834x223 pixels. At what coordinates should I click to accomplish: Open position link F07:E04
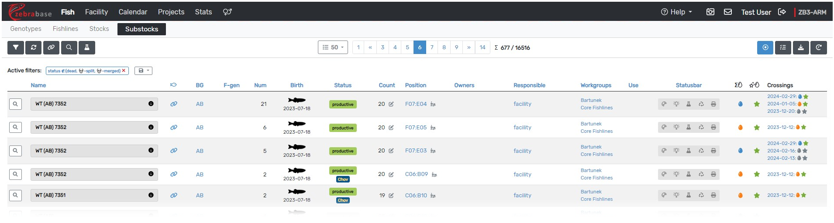[x=416, y=104]
